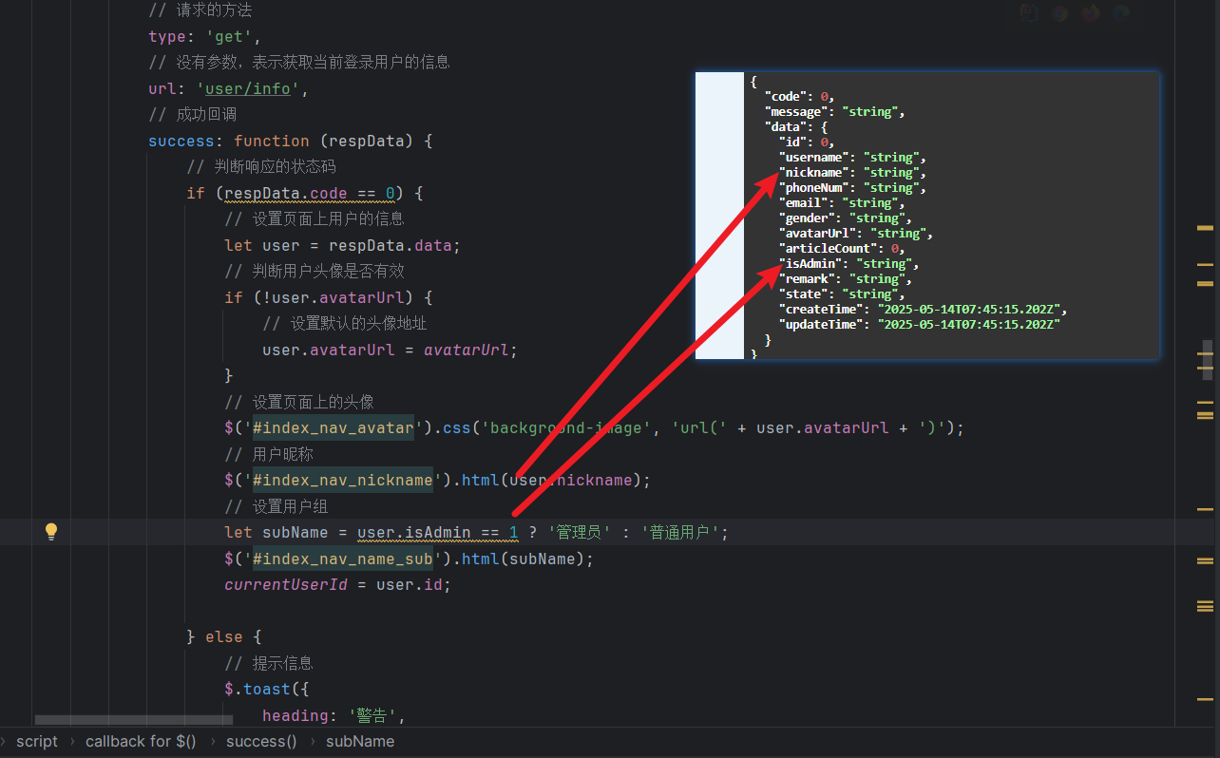Click the 'get' type value string
This screenshot has width=1220, height=758.
(229, 36)
